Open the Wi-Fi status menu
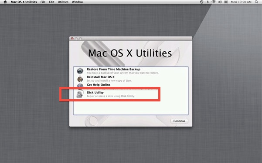 pyautogui.click(x=214, y=2)
